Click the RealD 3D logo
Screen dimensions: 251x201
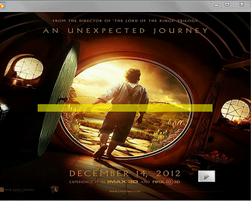[166, 182]
